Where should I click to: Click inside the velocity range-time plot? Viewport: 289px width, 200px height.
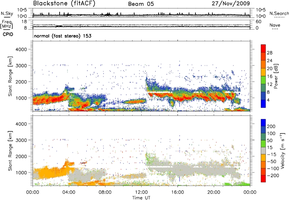[x=141, y=151]
